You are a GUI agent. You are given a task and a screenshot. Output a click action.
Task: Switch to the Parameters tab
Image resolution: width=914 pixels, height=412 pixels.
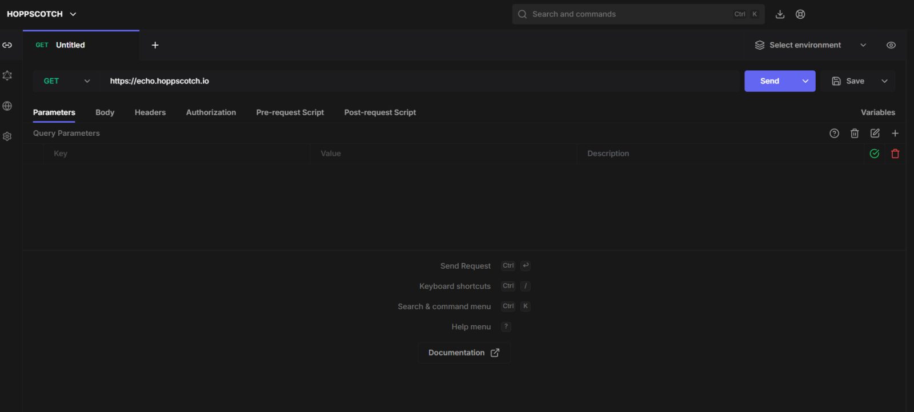pos(54,112)
